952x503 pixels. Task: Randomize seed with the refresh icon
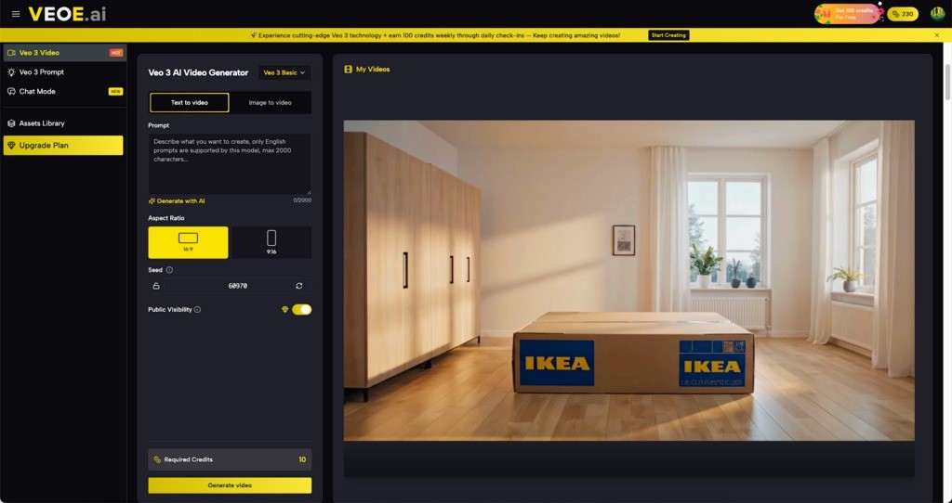click(x=299, y=286)
